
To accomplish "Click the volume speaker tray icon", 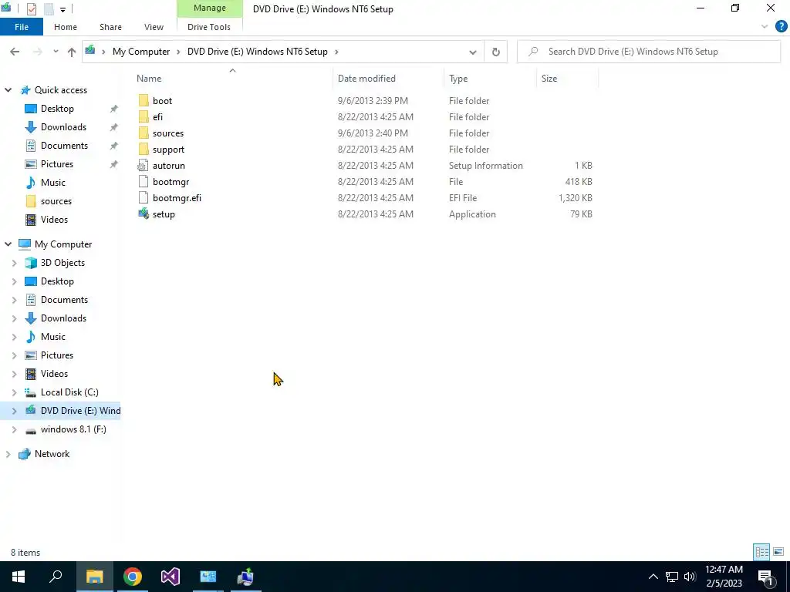I will 690,577.
